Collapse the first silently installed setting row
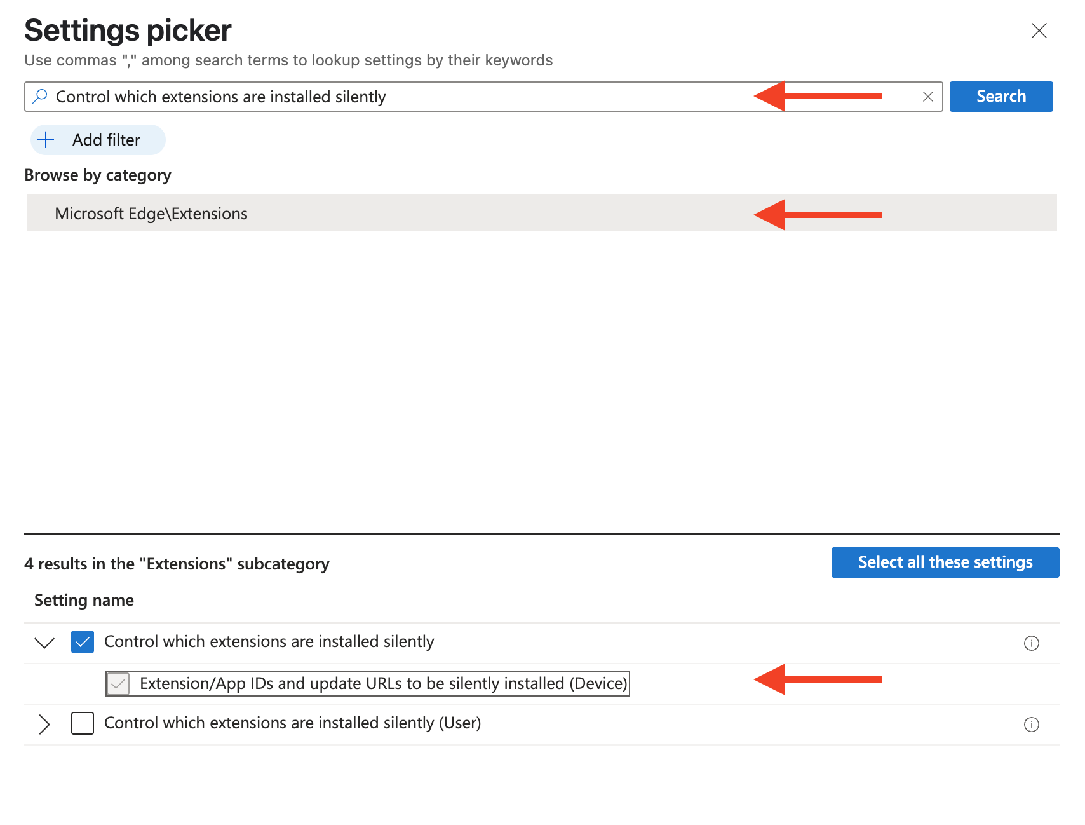Viewport: 1085px width, 825px height. pyautogui.click(x=44, y=643)
